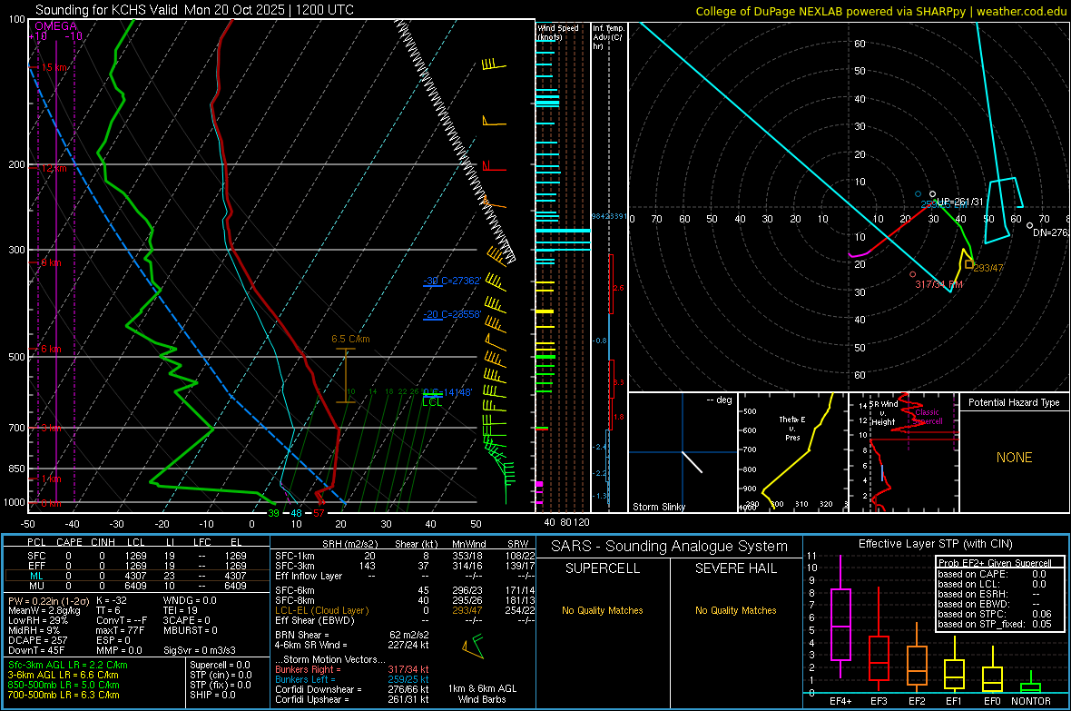Click the -20 C=23558' label
1071x711 pixels.
point(452,314)
